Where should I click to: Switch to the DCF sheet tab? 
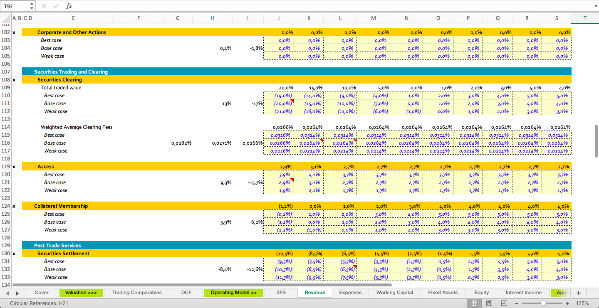point(186,293)
